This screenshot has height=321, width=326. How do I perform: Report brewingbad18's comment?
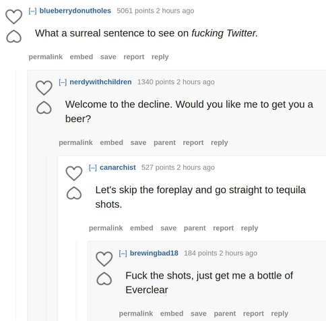point(253,314)
